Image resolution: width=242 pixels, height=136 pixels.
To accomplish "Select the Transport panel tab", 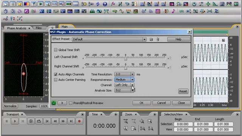I will (x=12, y=114).
